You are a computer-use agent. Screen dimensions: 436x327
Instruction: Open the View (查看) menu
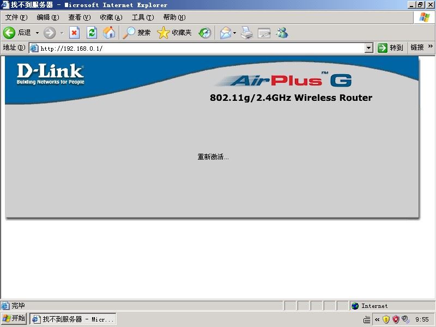pyautogui.click(x=80, y=17)
